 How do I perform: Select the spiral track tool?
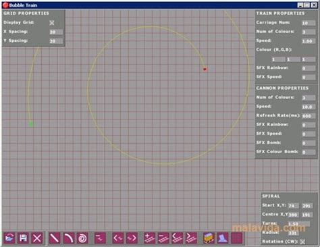pyautogui.click(x=82, y=238)
